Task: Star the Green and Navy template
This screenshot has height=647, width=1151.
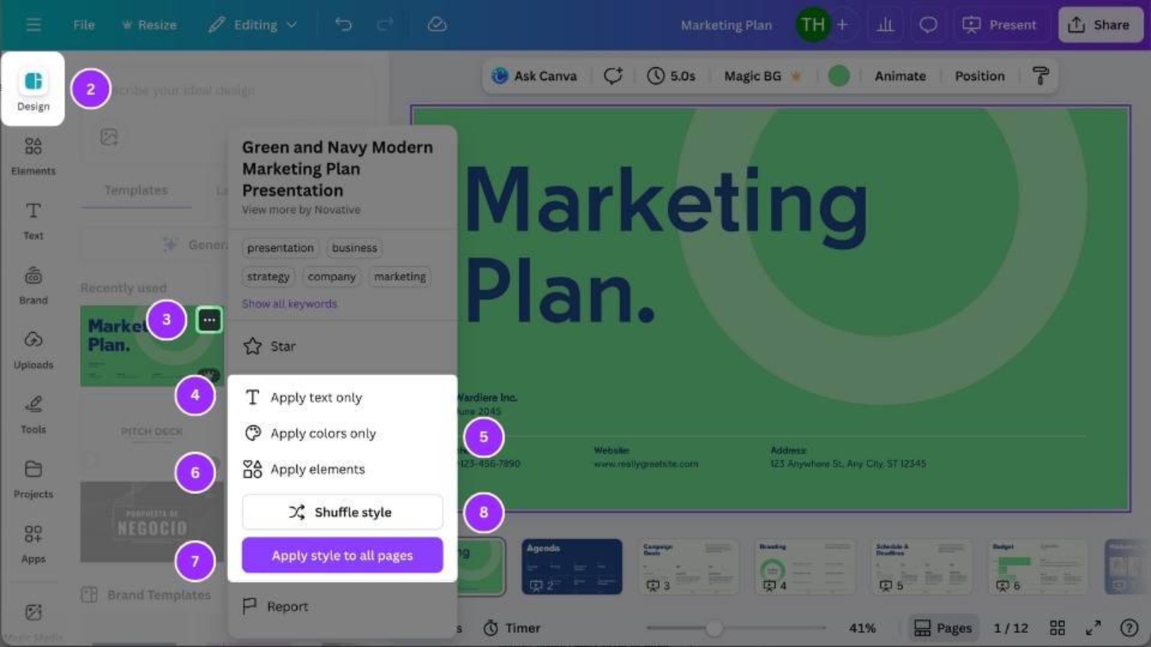Action: (270, 346)
